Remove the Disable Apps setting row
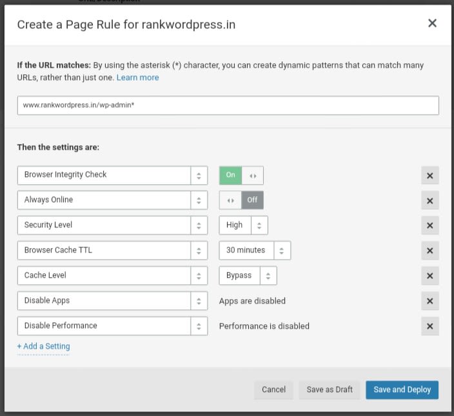 click(x=430, y=301)
